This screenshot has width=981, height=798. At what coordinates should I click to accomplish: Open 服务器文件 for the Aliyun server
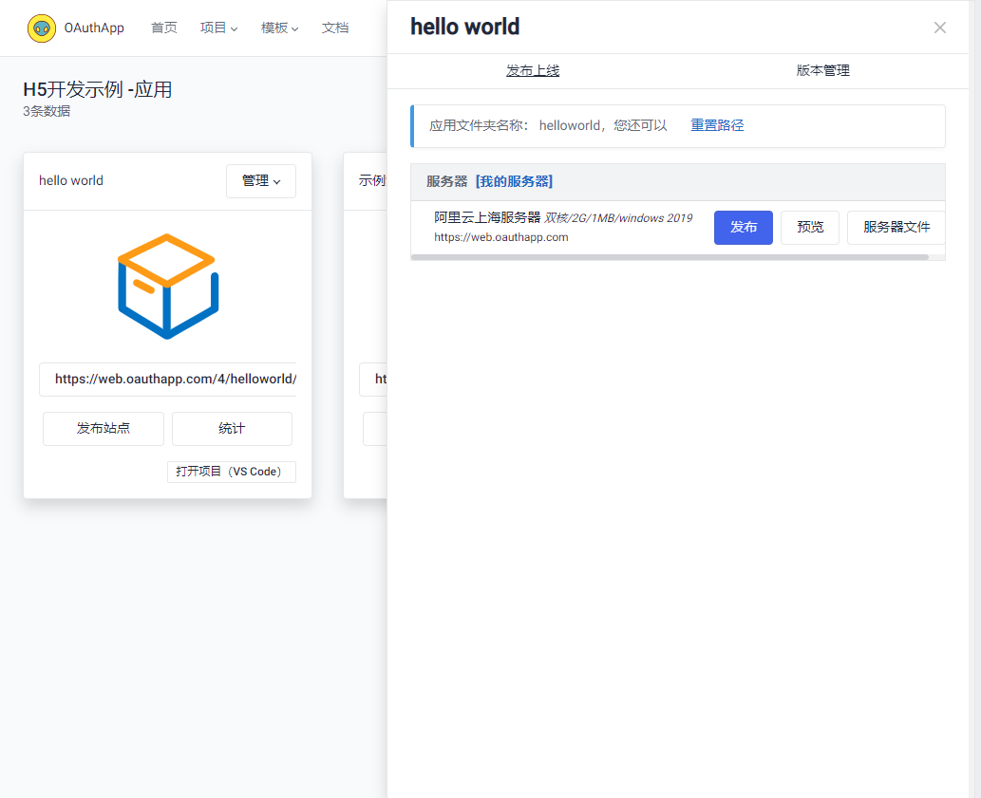click(x=896, y=227)
